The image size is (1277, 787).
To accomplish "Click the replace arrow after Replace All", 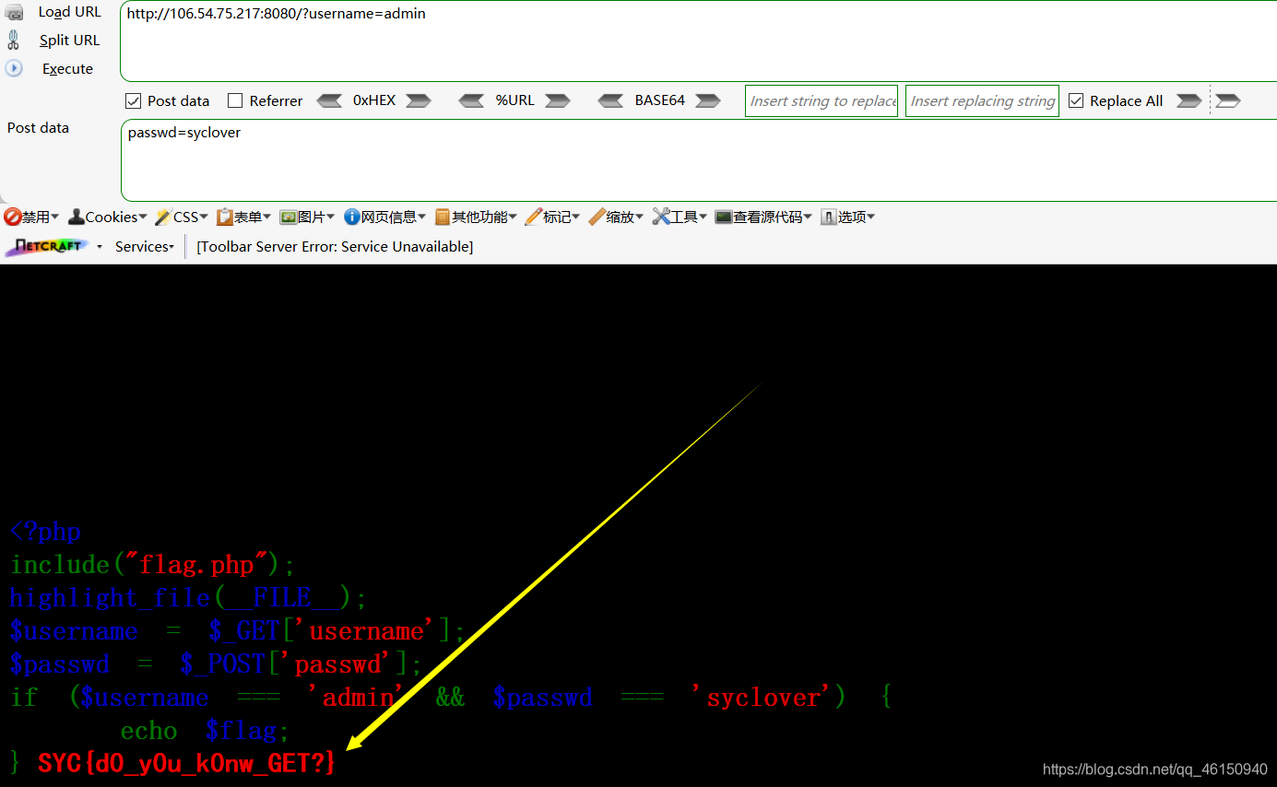I will [x=1189, y=100].
